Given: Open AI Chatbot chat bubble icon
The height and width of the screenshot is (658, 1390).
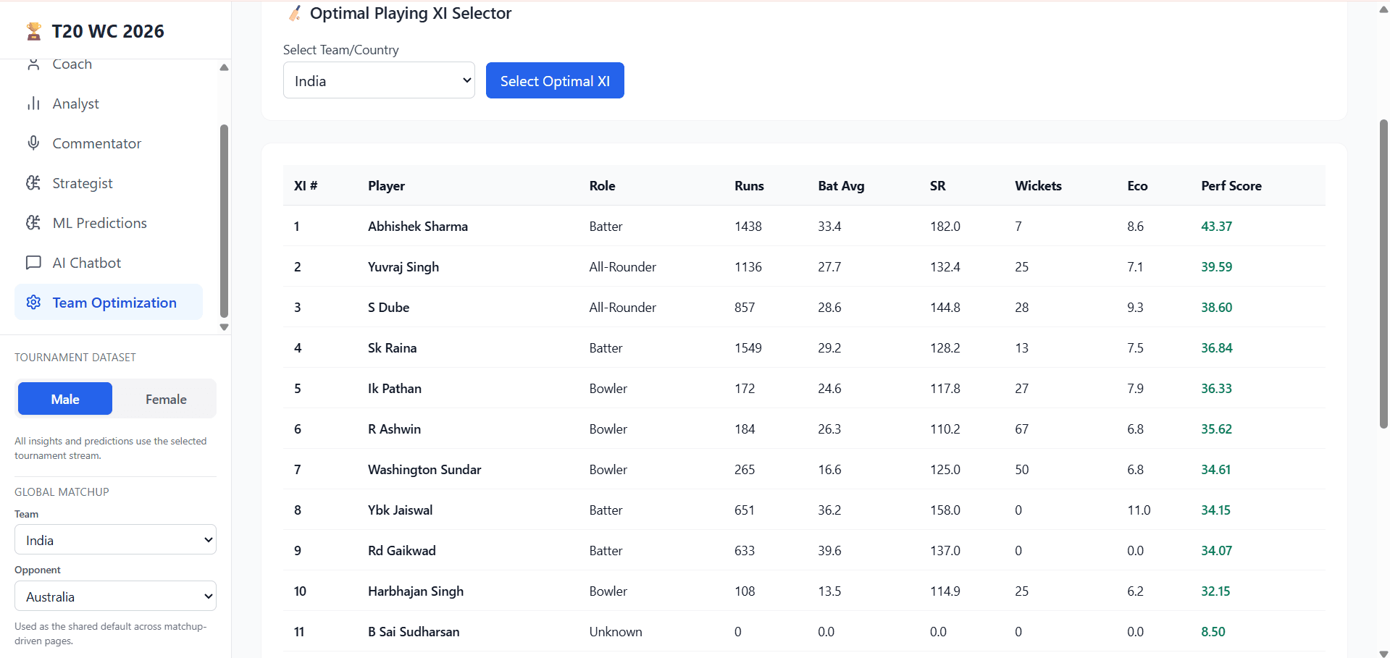Looking at the screenshot, I should 34,262.
